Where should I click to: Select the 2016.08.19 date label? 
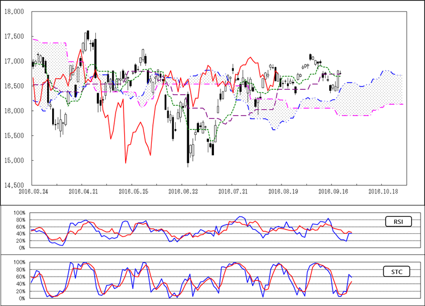(282, 191)
